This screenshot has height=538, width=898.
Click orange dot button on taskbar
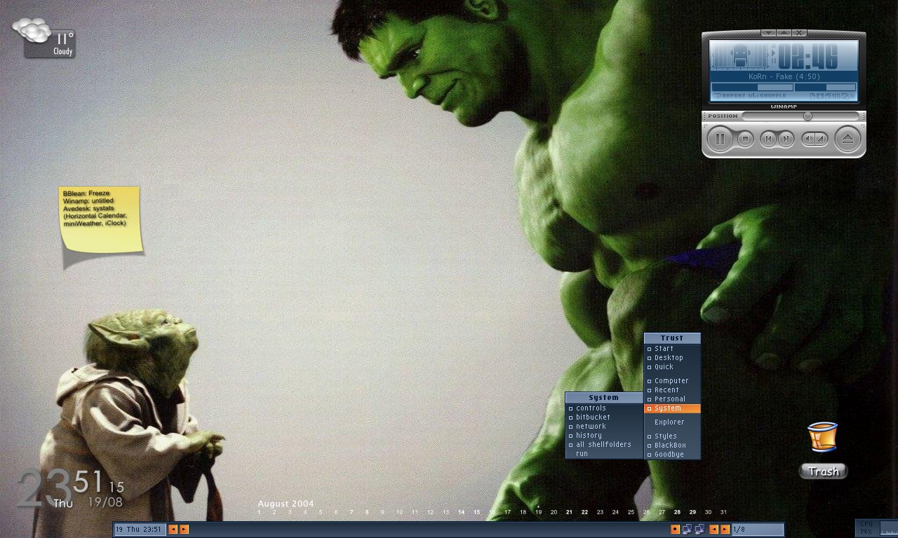[x=675, y=530]
